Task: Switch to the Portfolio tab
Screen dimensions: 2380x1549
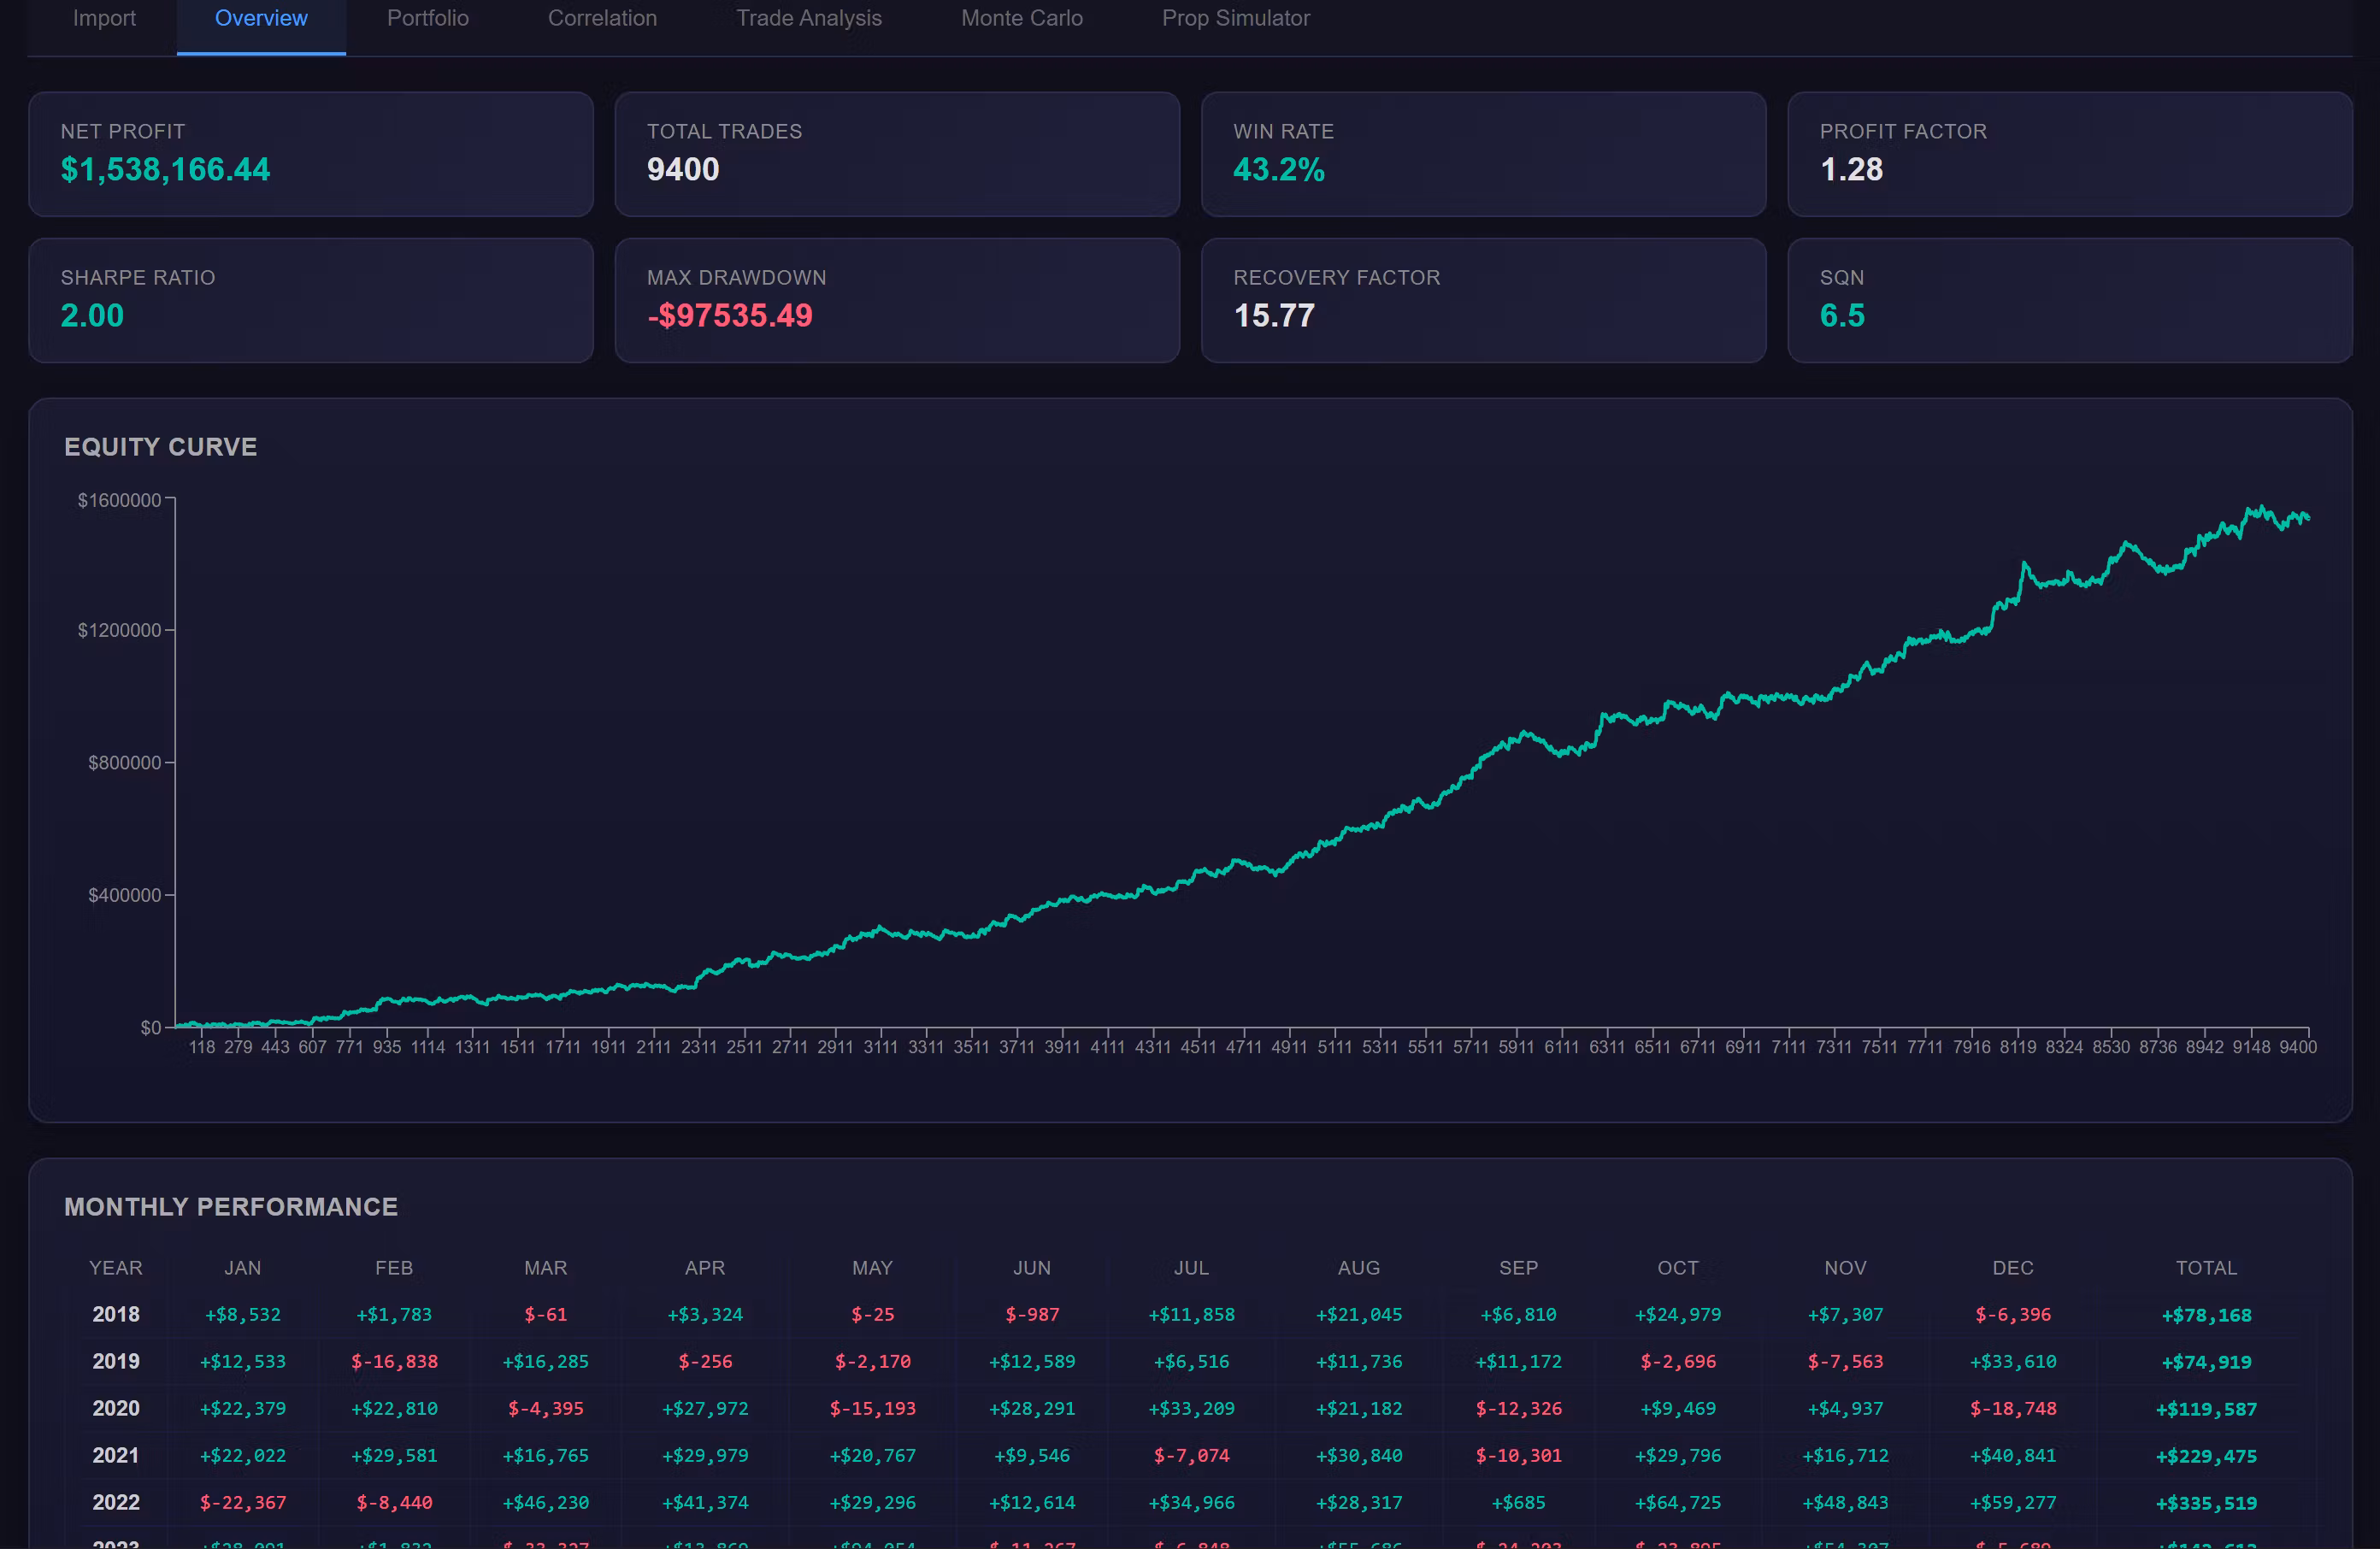Action: [x=427, y=18]
